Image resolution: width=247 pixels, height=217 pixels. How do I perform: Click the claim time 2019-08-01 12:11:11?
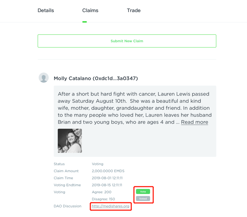[107, 178]
